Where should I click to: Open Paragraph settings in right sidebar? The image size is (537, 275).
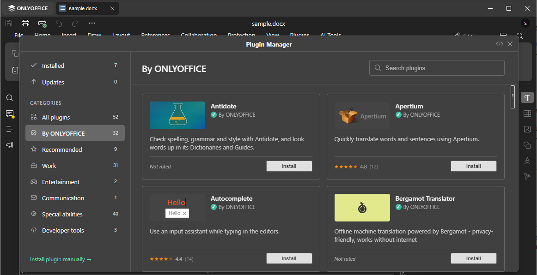point(527,97)
